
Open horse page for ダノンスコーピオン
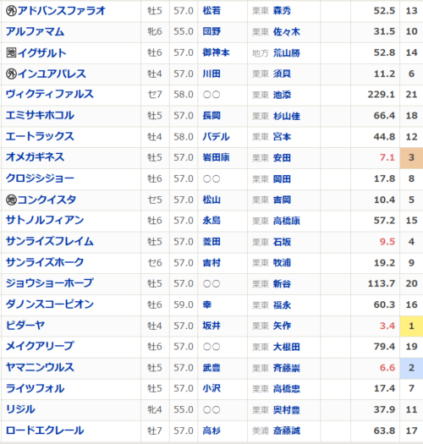tap(50, 304)
